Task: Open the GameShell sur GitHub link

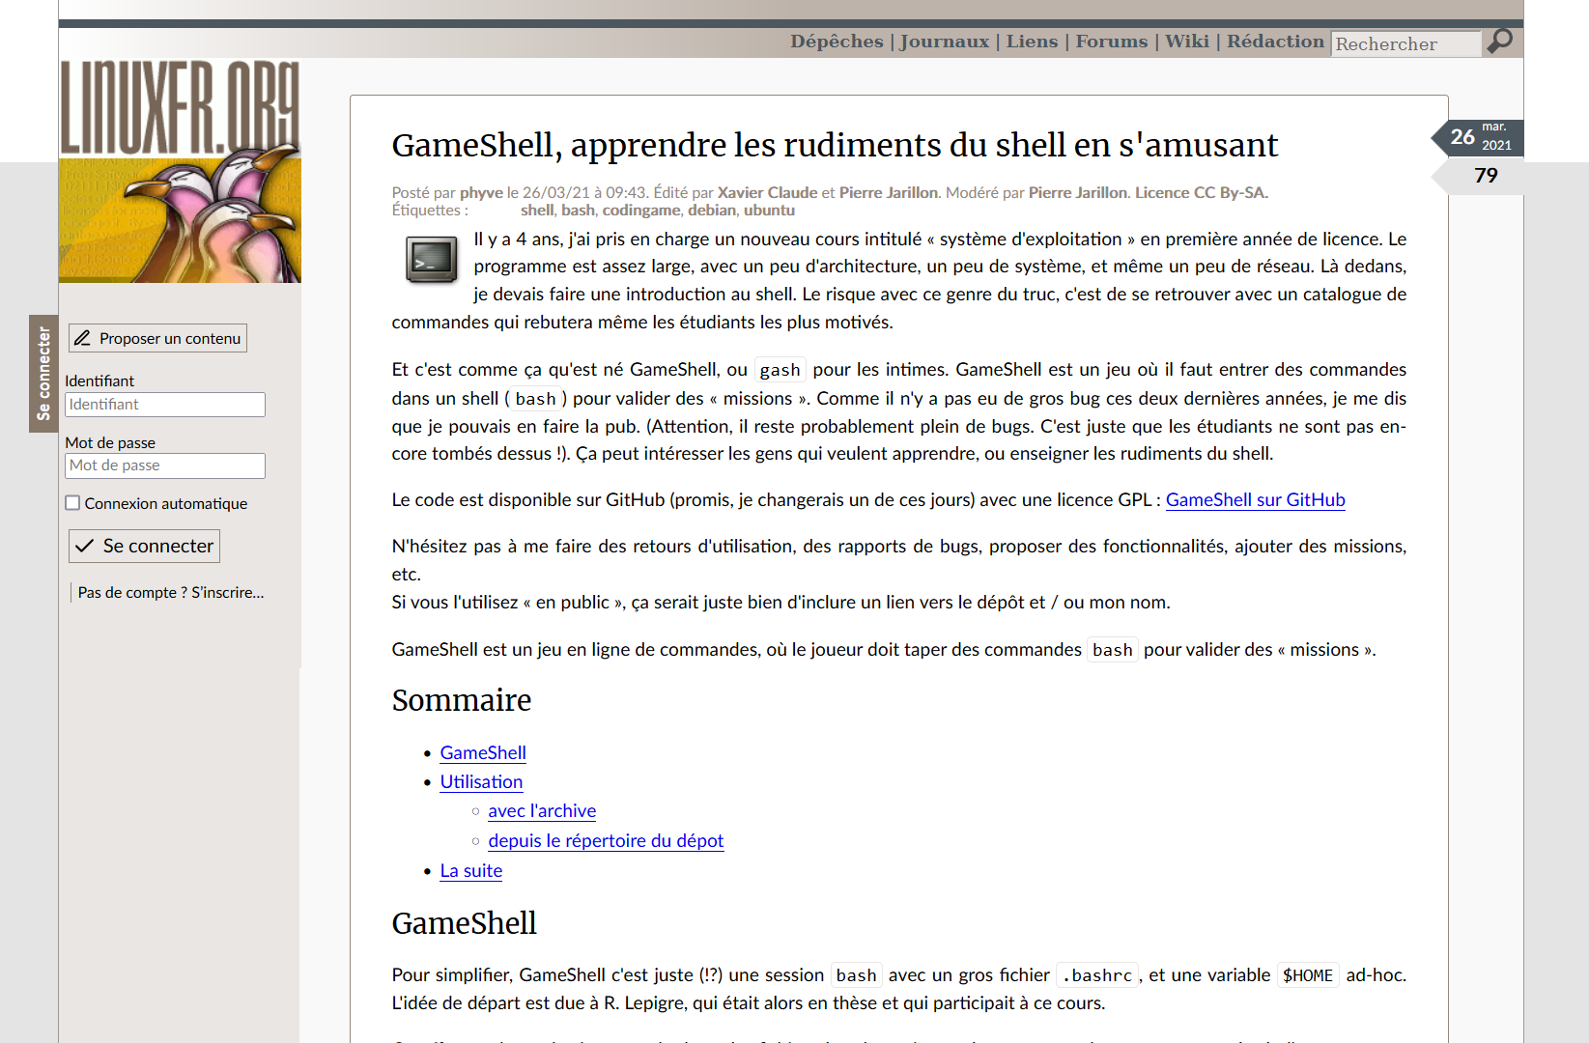Action: 1255,499
